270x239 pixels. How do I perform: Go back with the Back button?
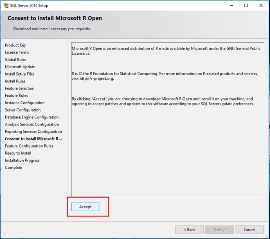(189, 230)
